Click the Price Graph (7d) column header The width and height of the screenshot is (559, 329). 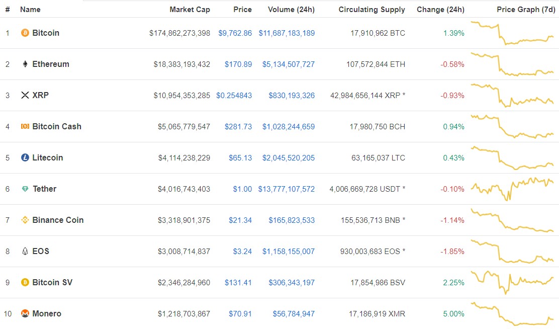[526, 10]
